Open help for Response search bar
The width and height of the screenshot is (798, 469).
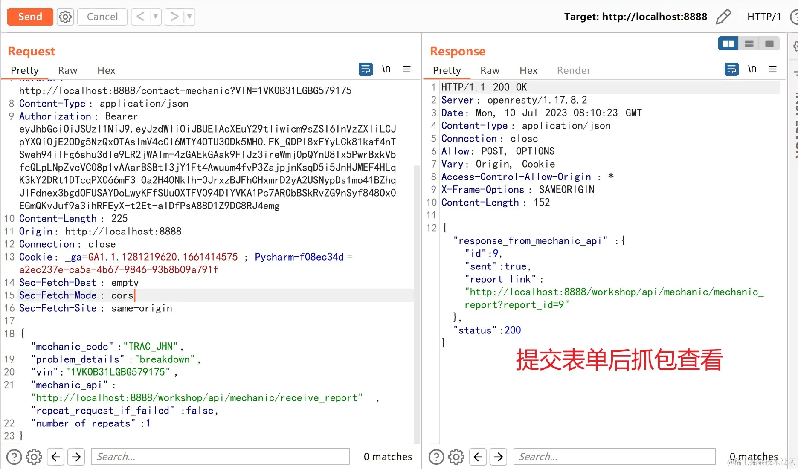point(436,457)
